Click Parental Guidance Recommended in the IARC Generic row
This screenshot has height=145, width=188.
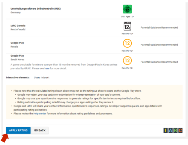click(159, 28)
